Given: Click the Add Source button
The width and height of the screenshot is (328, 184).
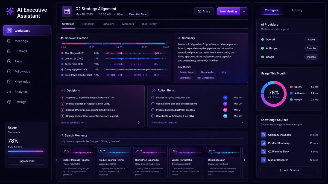Looking at the screenshot, I should click(x=289, y=170).
